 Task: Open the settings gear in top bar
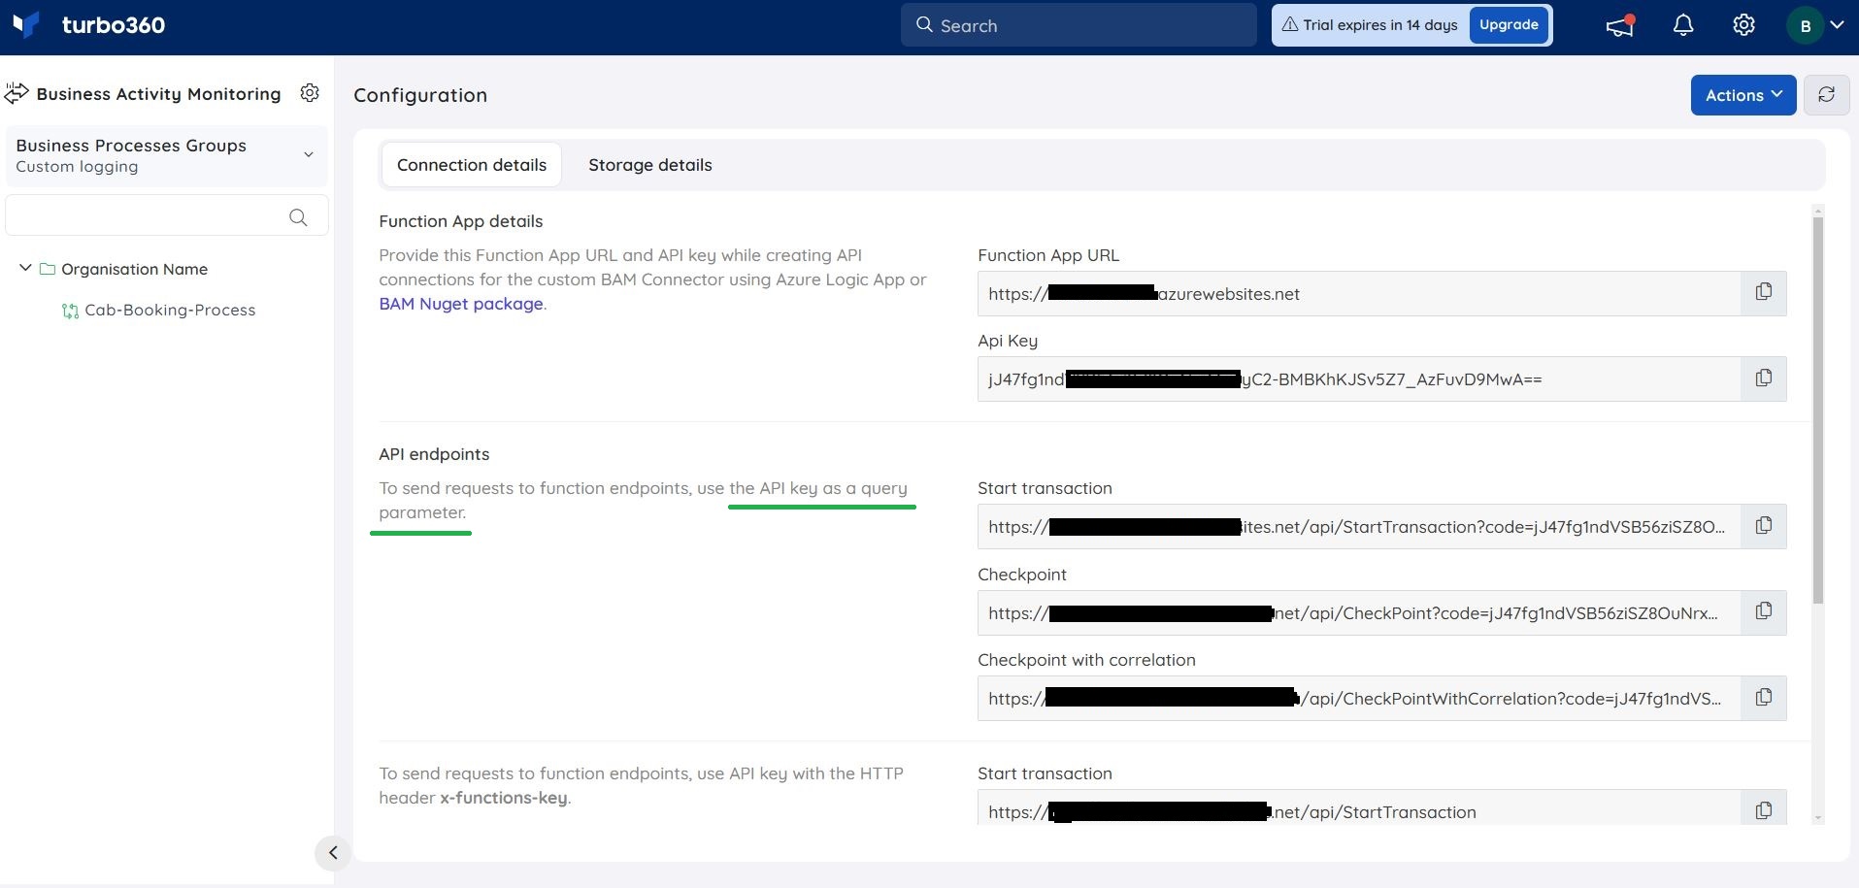[1743, 25]
